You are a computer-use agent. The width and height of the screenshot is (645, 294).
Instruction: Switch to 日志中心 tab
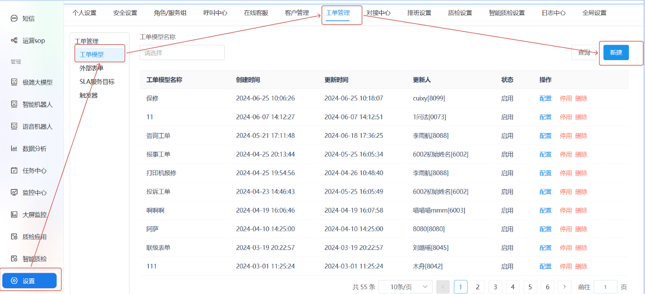554,13
